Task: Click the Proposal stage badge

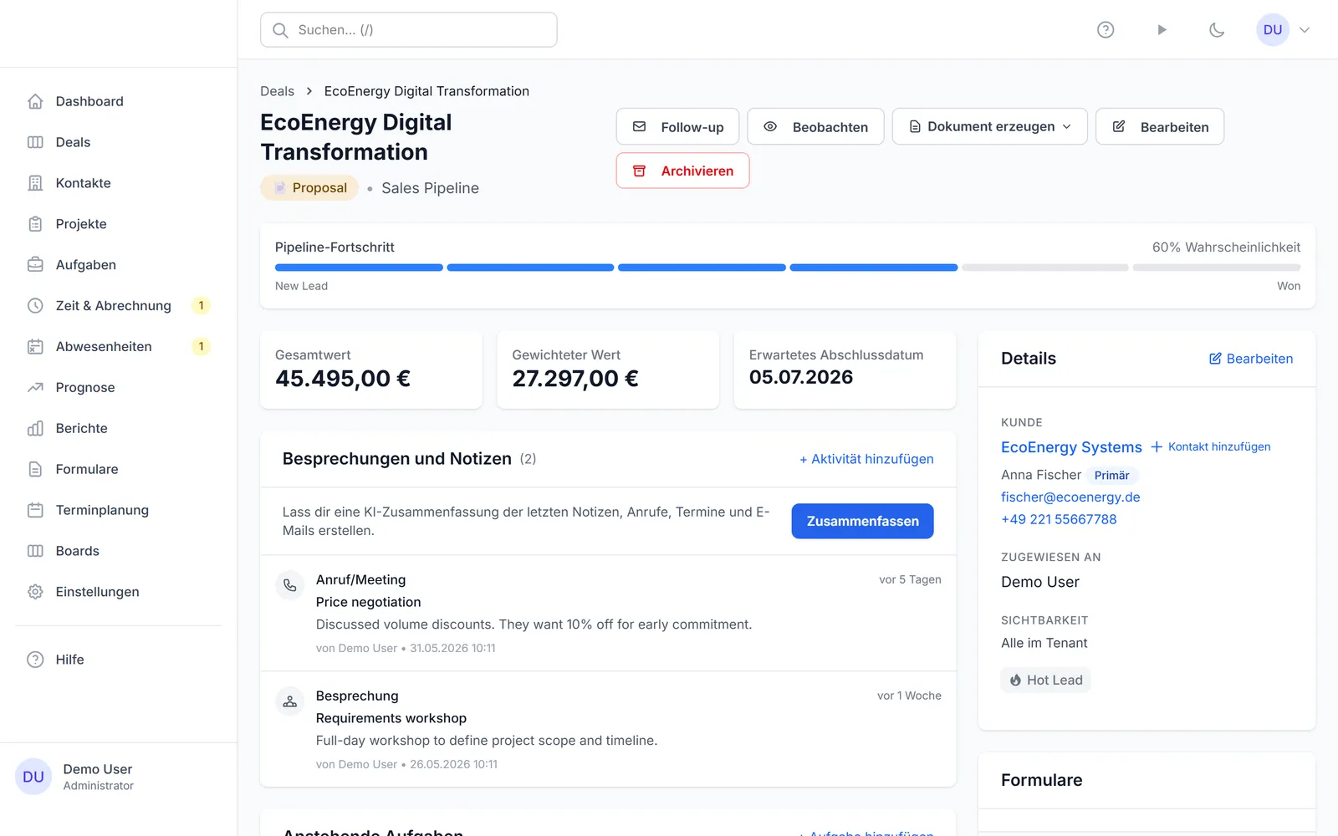Action: pos(309,188)
